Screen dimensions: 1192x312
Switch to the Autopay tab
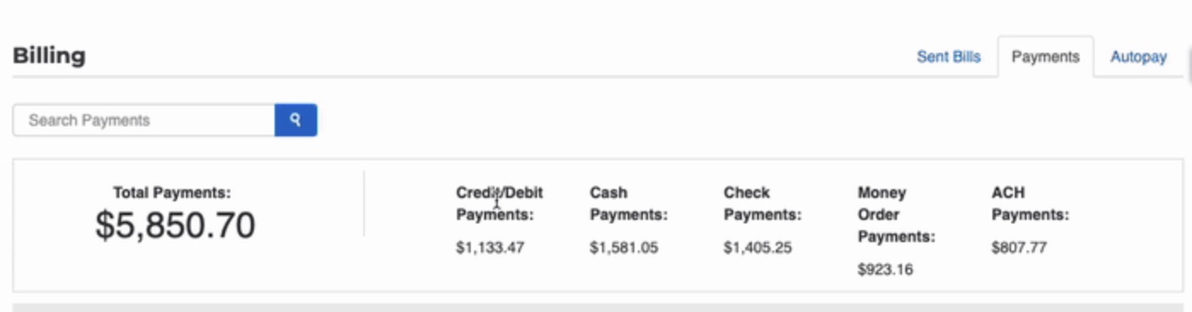[1138, 57]
